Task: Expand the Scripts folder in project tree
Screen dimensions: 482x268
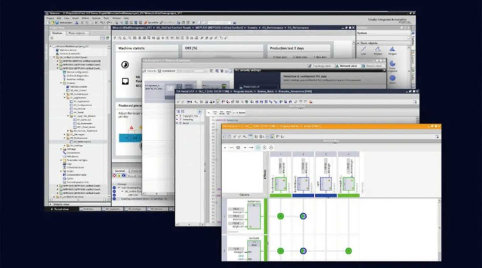Action: [61, 171]
